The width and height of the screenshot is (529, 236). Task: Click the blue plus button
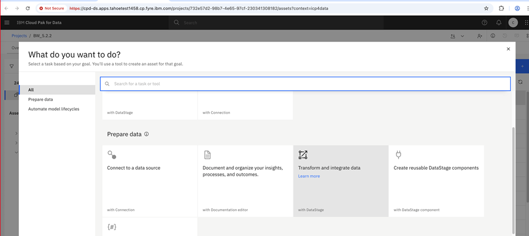coord(522,66)
